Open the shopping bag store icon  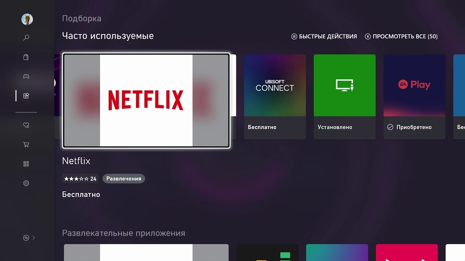pos(26,57)
